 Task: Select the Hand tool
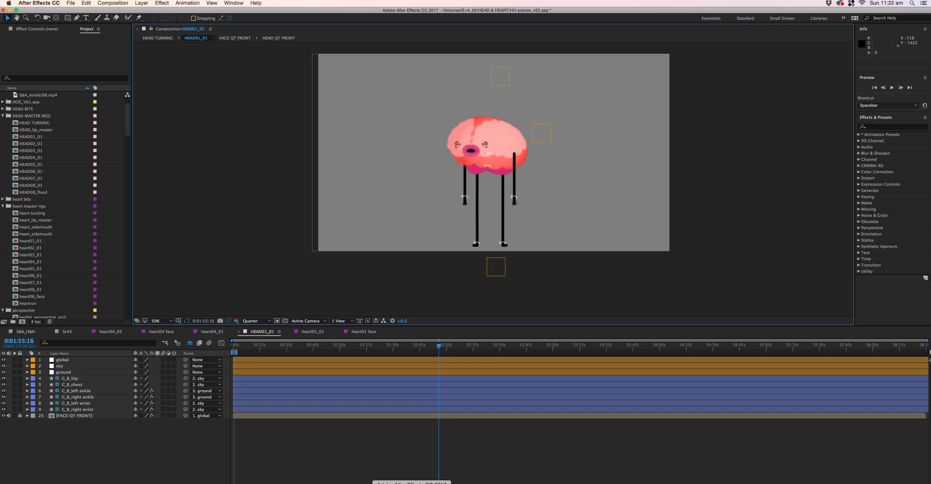(x=17, y=18)
